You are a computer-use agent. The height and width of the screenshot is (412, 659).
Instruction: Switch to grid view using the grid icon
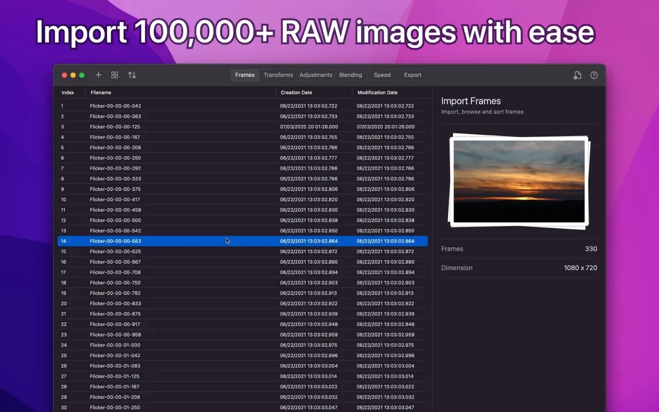coord(115,75)
